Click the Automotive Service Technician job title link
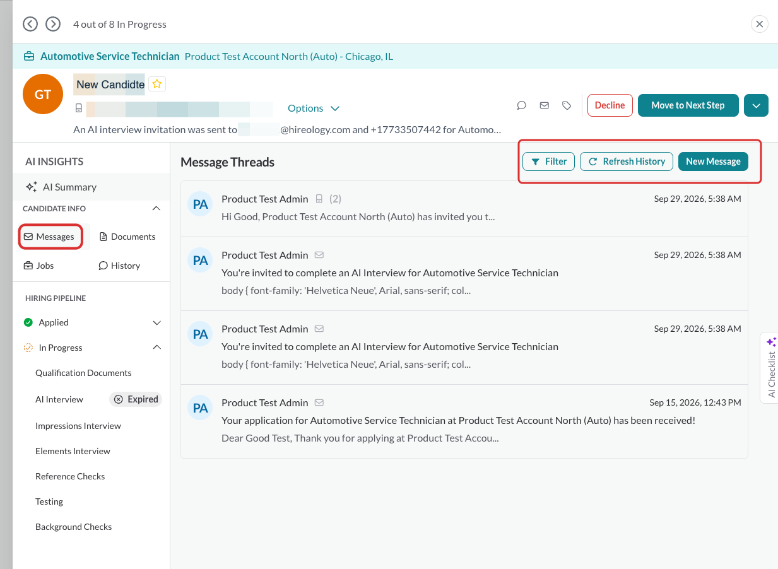The image size is (778, 569). (110, 56)
